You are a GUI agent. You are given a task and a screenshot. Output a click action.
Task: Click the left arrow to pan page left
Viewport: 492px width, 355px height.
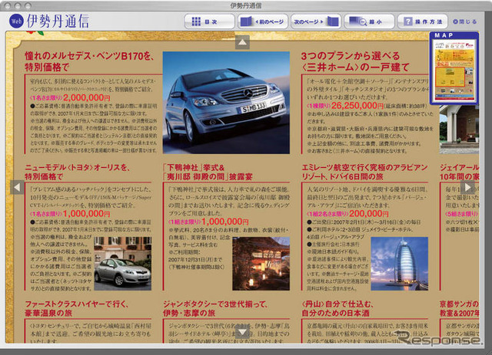click(17, 187)
